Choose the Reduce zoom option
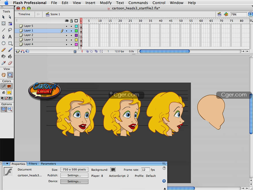The width and height of the screenshot is (253, 190). 10,109
